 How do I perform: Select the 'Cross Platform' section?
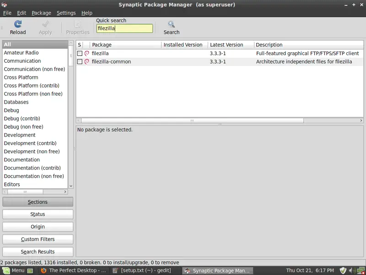[35, 77]
